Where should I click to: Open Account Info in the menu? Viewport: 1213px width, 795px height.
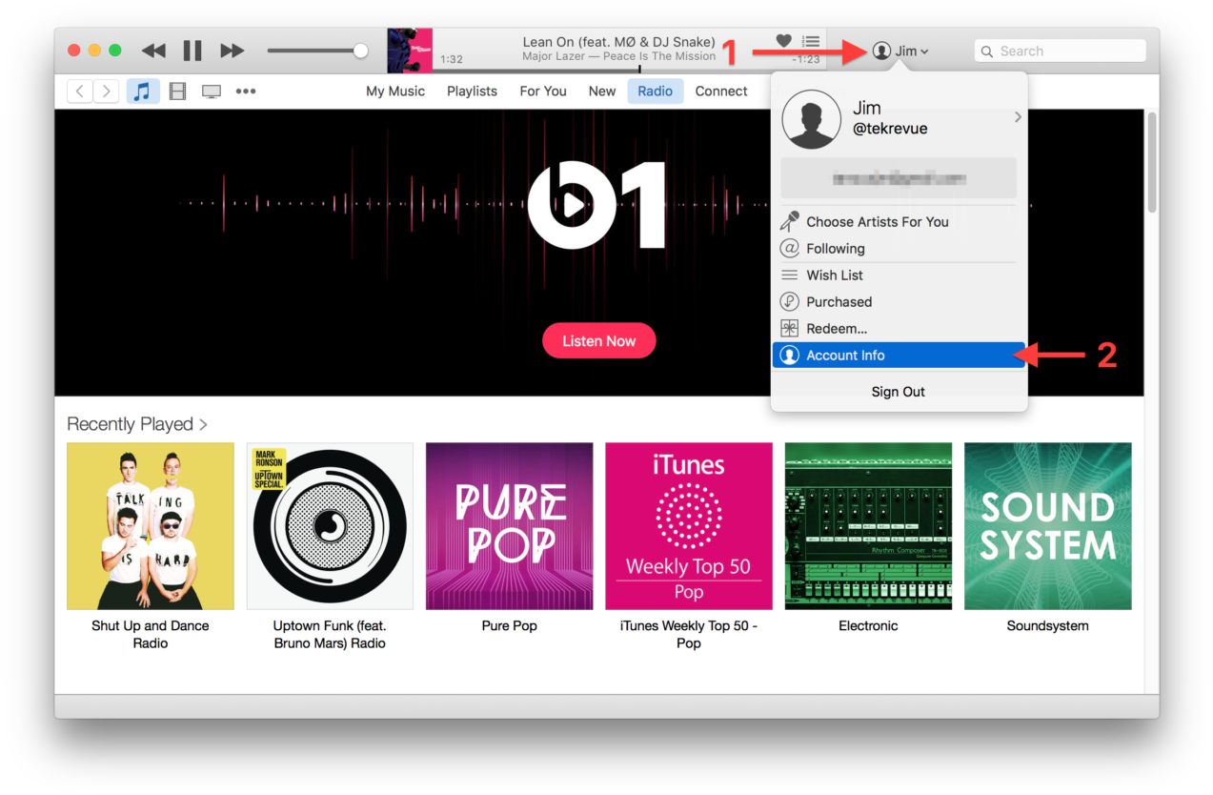(x=899, y=356)
